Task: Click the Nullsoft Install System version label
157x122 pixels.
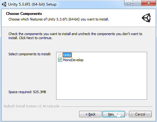Action: pos(32,106)
